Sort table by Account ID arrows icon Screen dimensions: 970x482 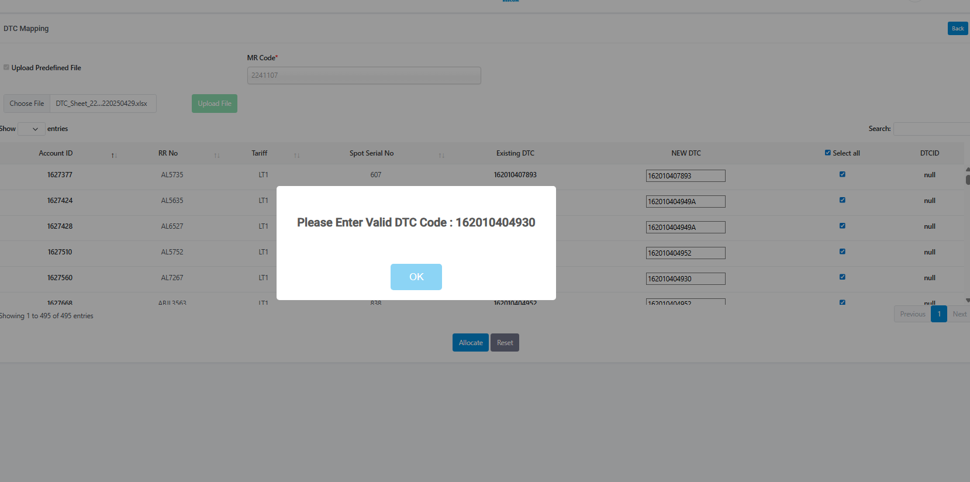114,155
